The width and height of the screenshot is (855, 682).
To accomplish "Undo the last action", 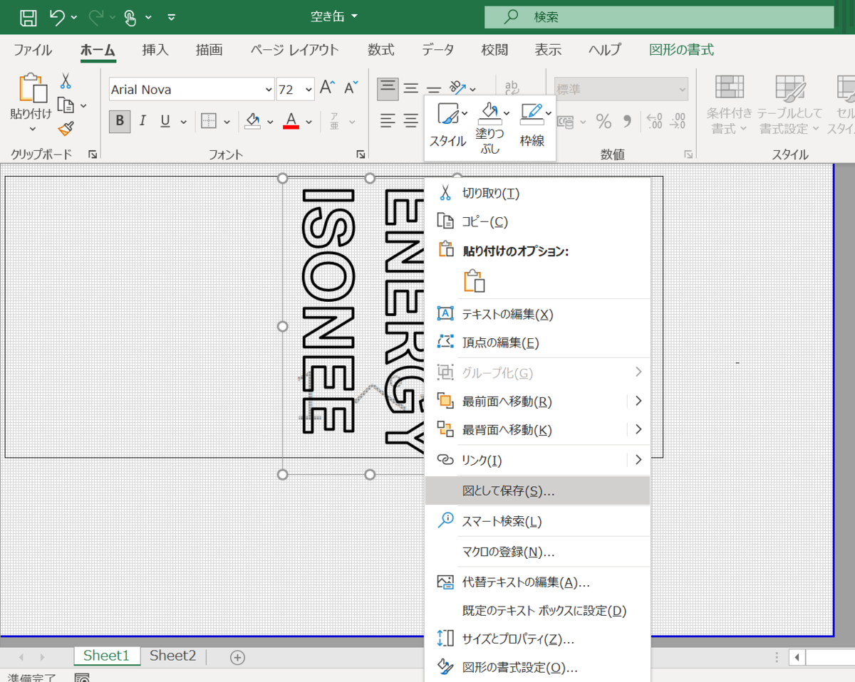I will pos(58,16).
